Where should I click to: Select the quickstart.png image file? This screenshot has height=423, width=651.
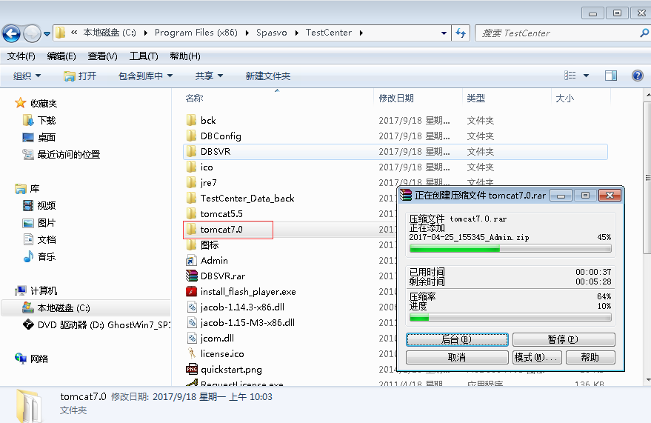tap(231, 370)
